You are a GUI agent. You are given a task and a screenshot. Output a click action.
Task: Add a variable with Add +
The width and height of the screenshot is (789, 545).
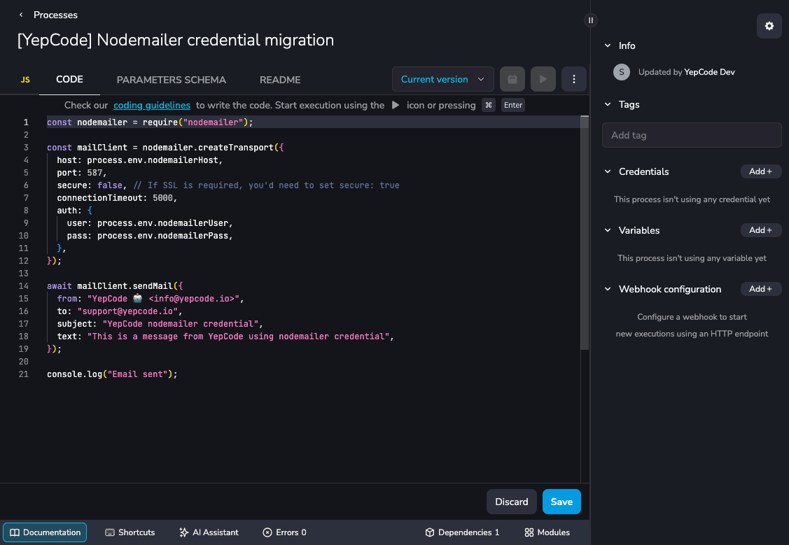pyautogui.click(x=761, y=230)
